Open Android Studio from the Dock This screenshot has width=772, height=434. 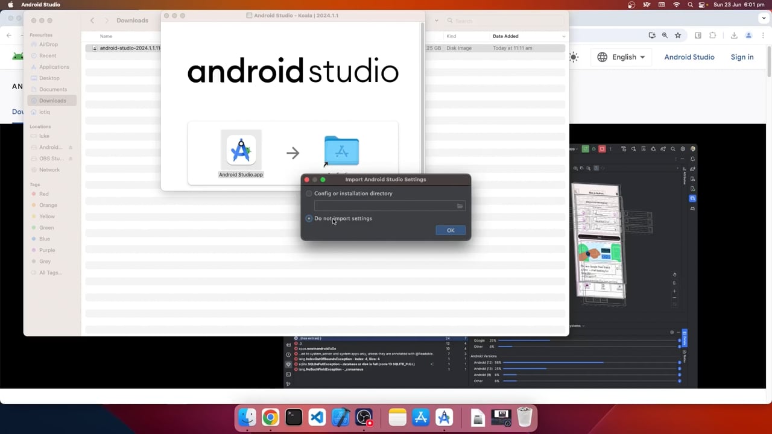[445, 417]
